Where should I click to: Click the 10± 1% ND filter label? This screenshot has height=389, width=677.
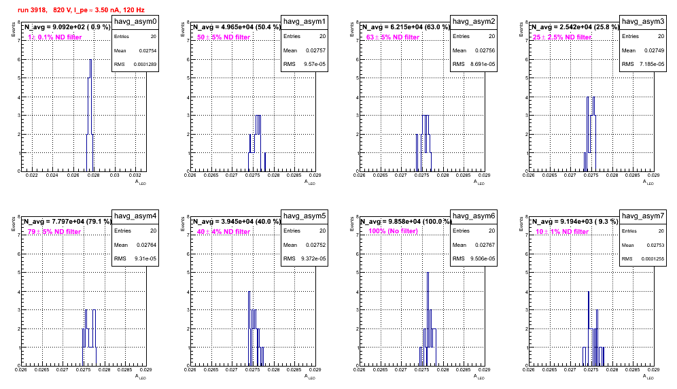point(562,232)
